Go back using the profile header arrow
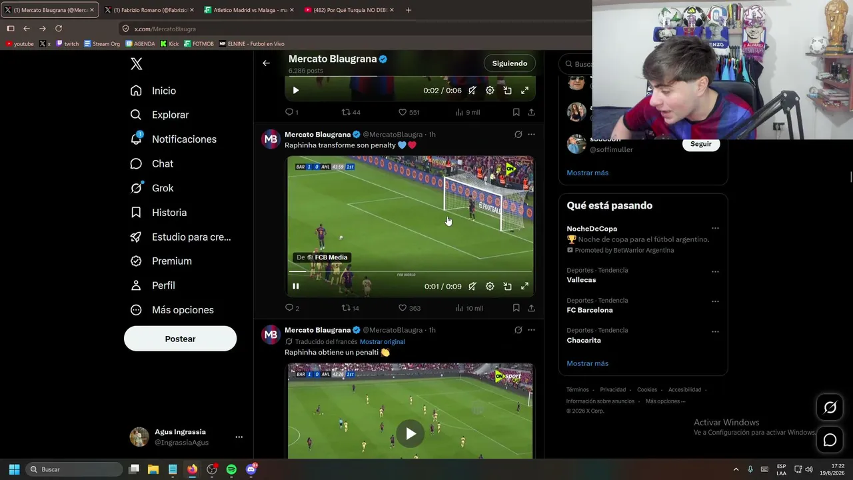This screenshot has width=853, height=480. 266,63
